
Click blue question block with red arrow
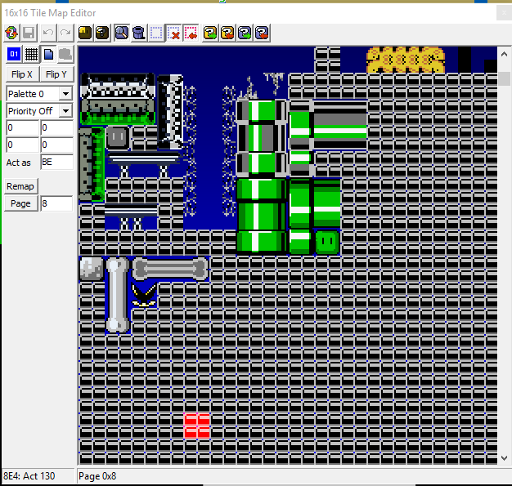[x=262, y=33]
